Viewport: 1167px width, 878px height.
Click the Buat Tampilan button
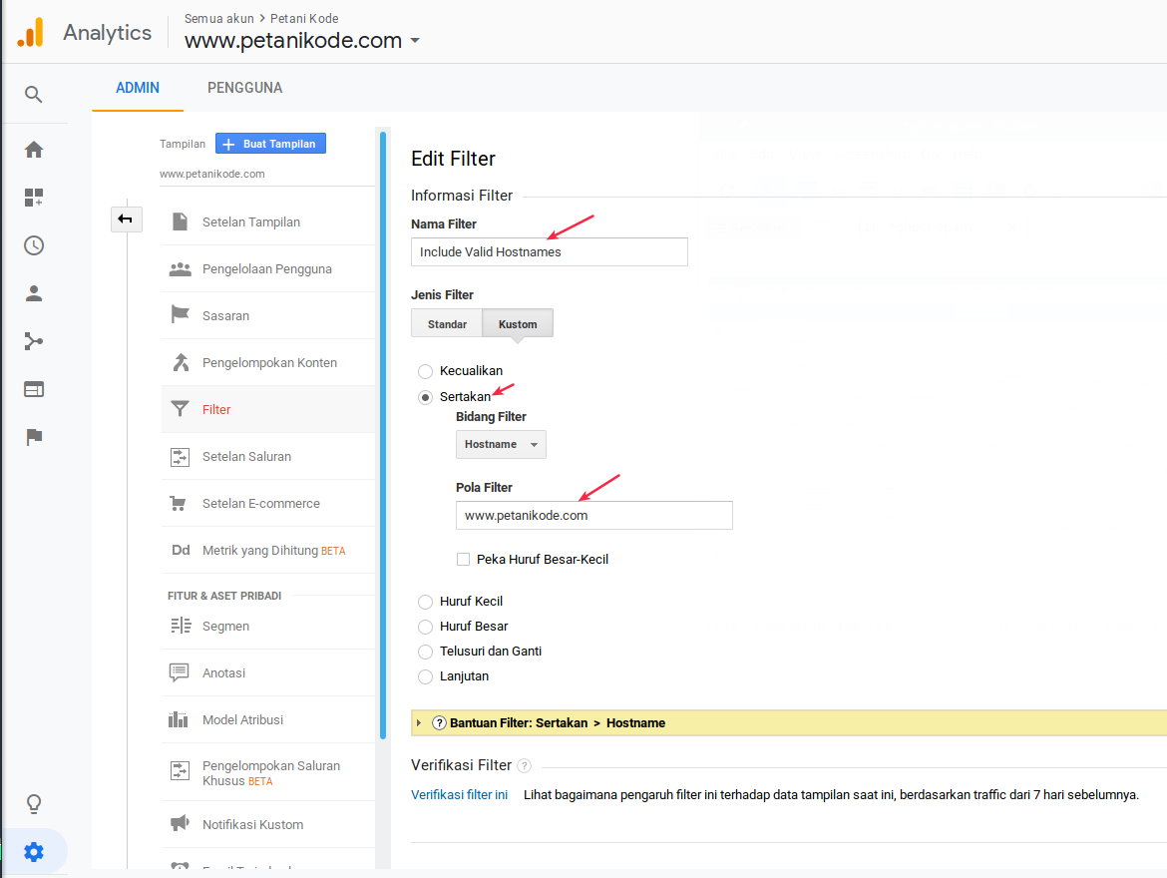[270, 143]
